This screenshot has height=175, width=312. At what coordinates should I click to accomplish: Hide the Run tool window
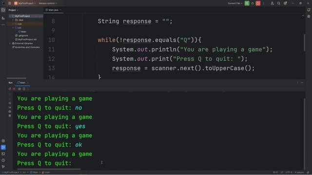[x=302, y=83]
